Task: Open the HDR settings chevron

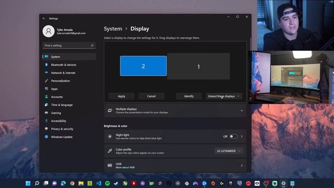Action: click(x=242, y=166)
